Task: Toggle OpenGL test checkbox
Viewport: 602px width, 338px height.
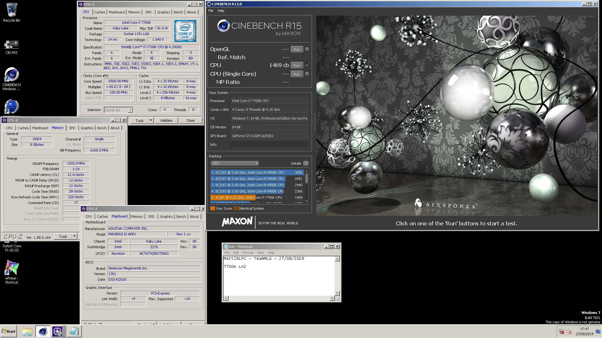Action: pyautogui.click(x=307, y=49)
